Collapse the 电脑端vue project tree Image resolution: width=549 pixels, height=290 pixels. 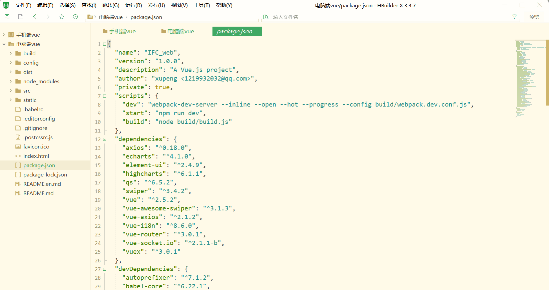click(x=4, y=44)
